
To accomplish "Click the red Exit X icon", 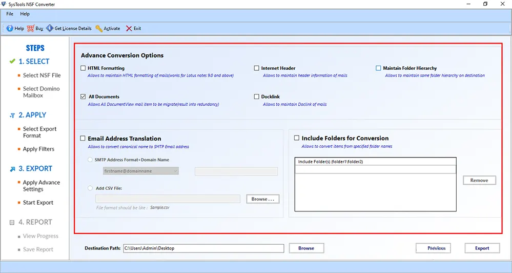I will [x=129, y=28].
